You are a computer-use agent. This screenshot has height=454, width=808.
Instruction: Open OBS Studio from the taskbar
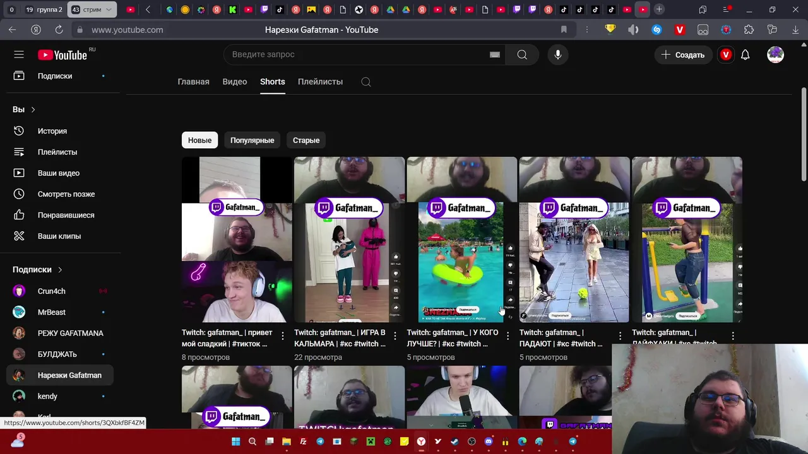pyautogui.click(x=472, y=442)
